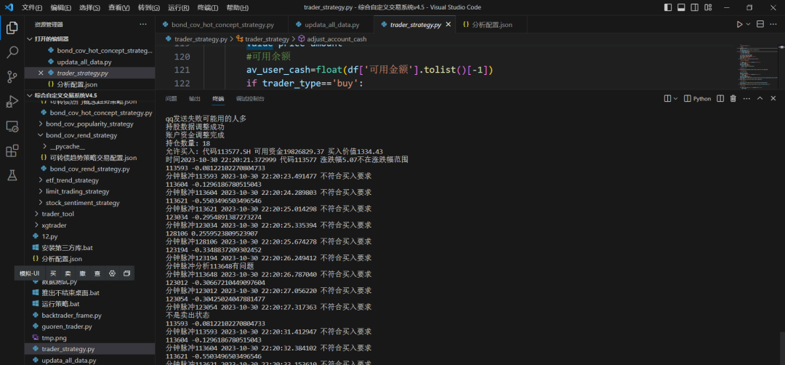Open the launch profile dropdown in terminal panel
Screen dimensions: 785x365
point(675,99)
